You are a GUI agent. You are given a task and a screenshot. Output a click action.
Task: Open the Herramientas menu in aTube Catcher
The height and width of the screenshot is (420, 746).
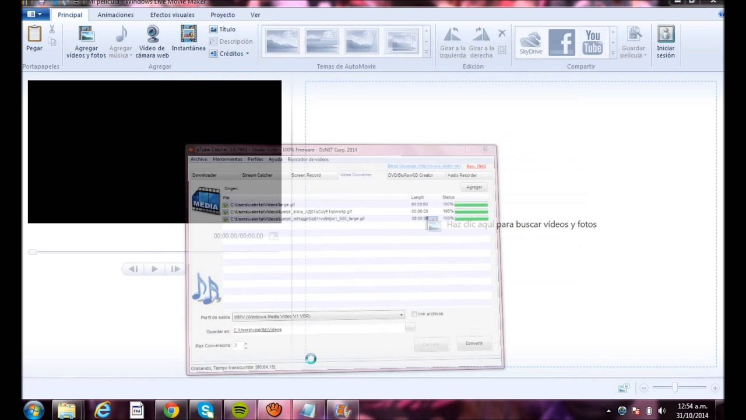pos(227,159)
